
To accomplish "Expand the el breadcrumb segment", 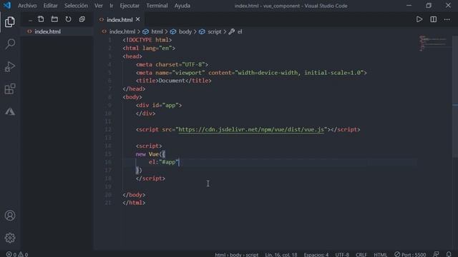I will pos(240,31).
